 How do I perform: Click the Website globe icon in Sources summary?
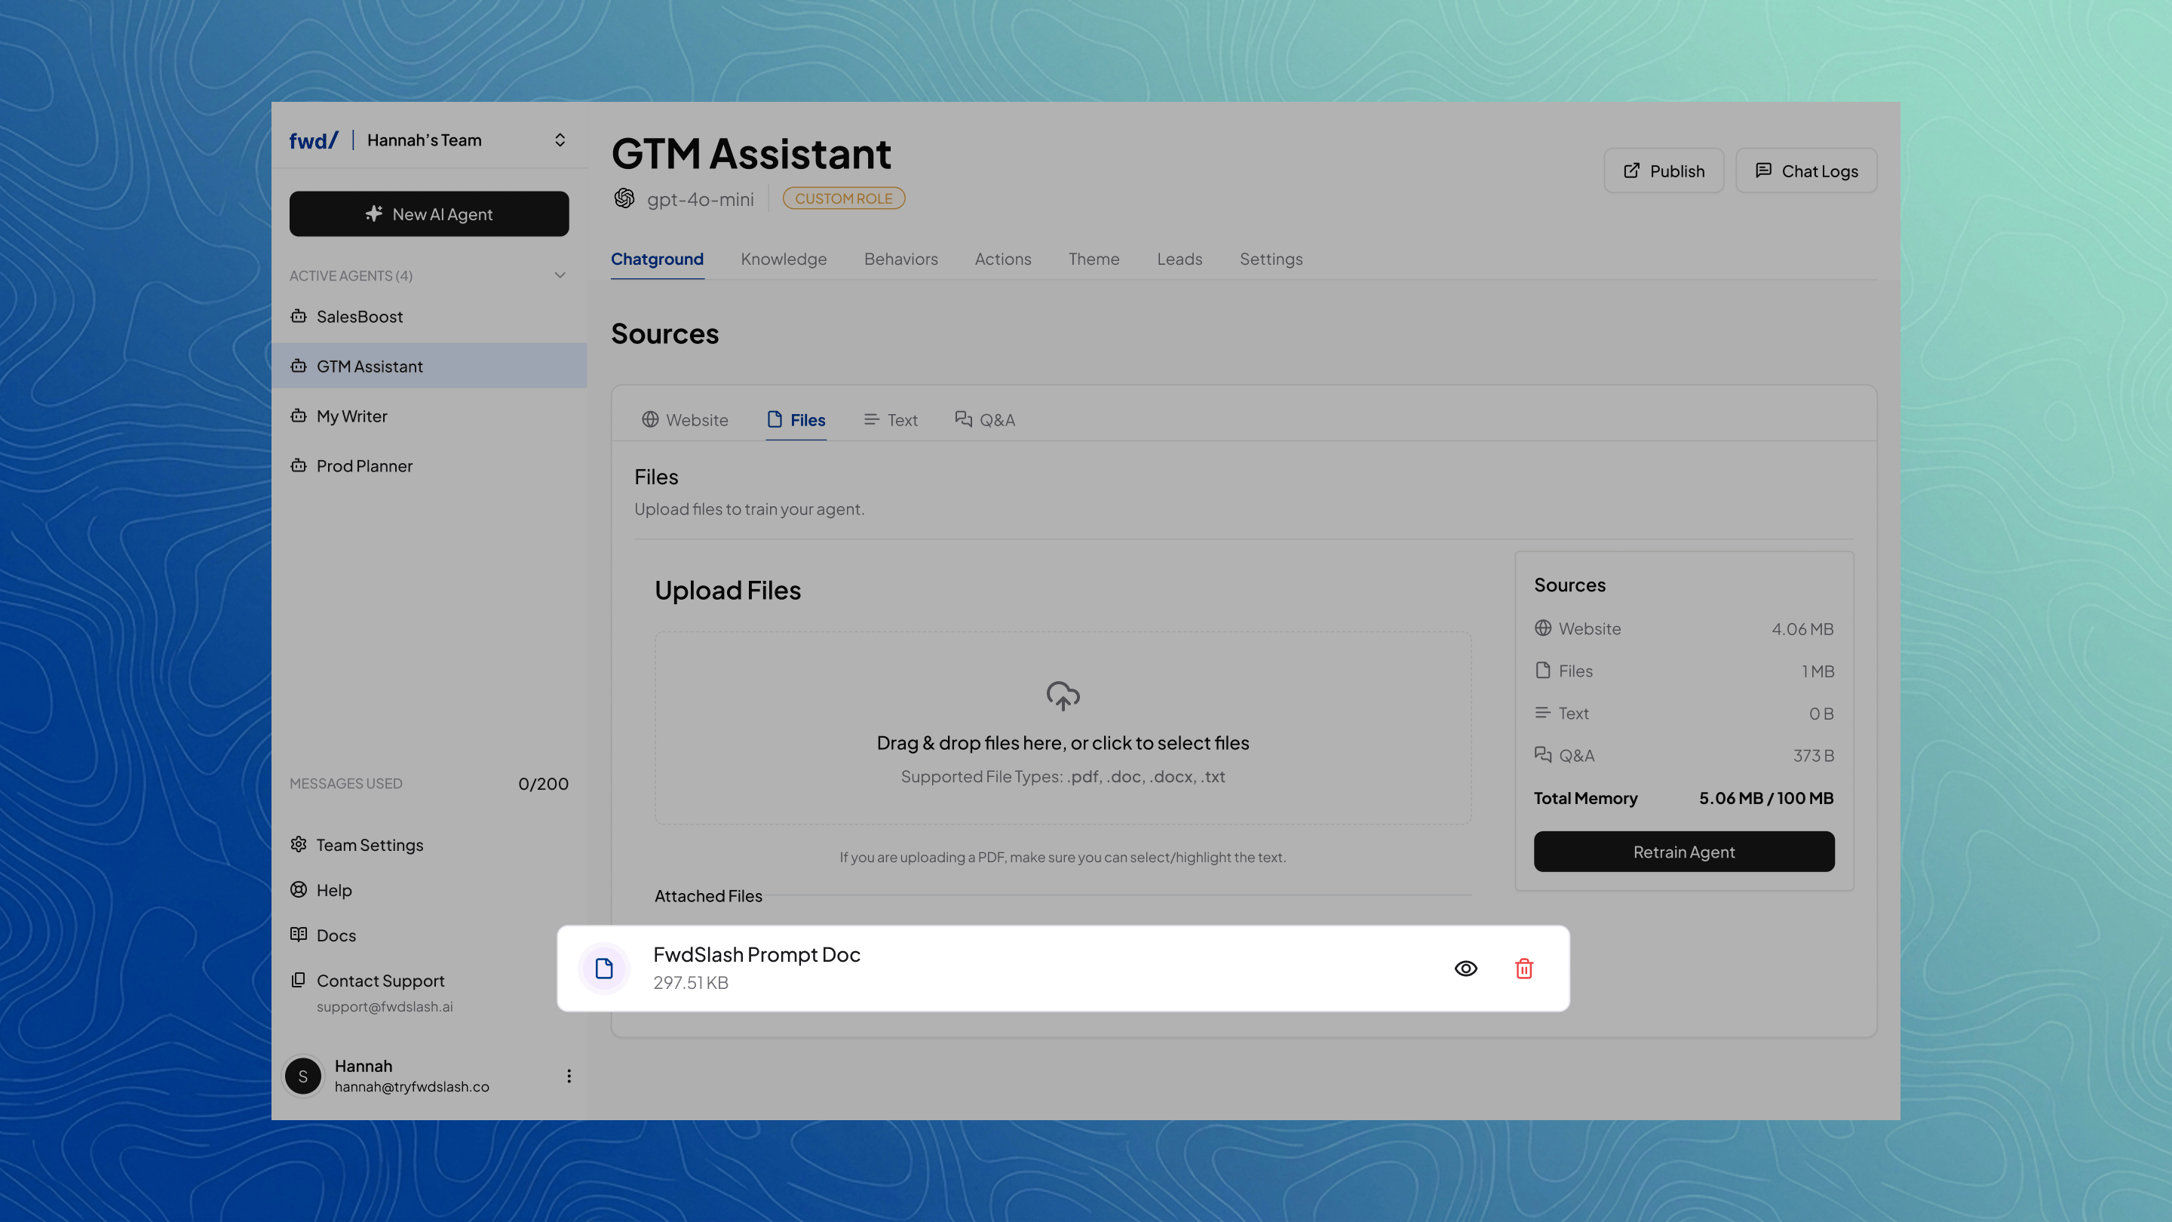coord(1543,628)
